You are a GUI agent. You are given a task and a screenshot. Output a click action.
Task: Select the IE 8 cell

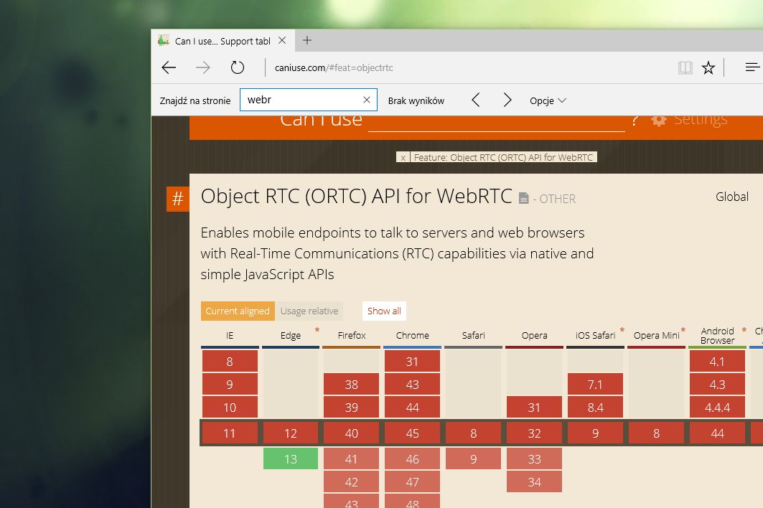point(230,362)
